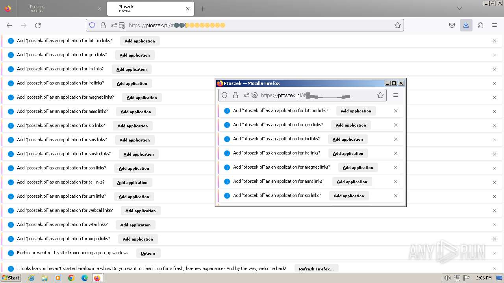This screenshot has width=504, height=283.
Task: Open a new tab with plus button
Action: (x=202, y=9)
